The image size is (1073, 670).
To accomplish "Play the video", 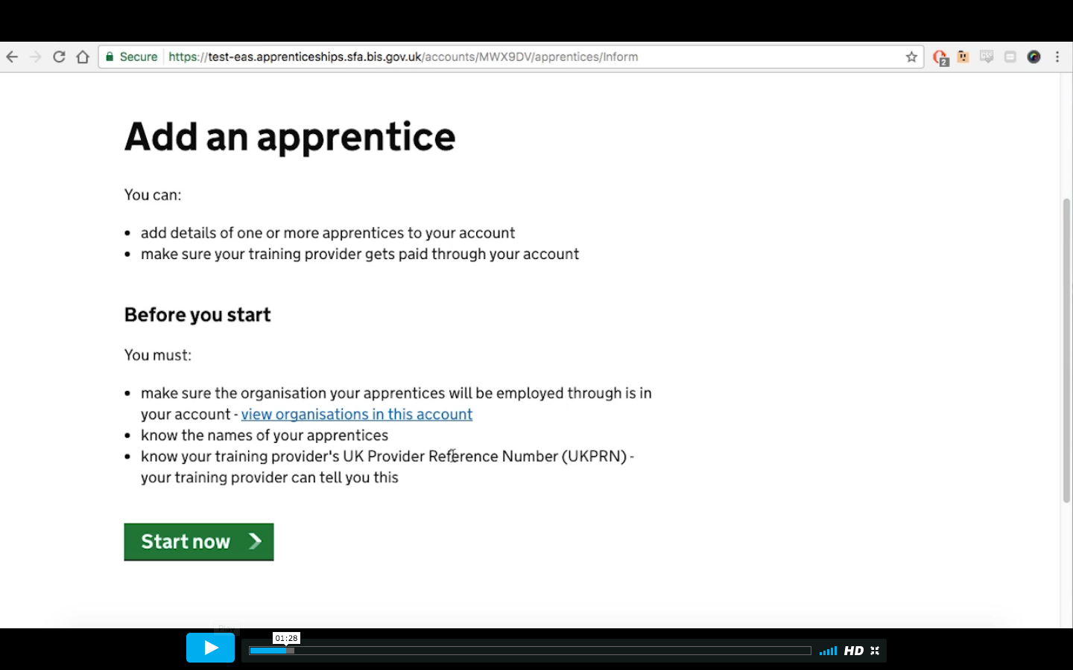I will [x=211, y=648].
